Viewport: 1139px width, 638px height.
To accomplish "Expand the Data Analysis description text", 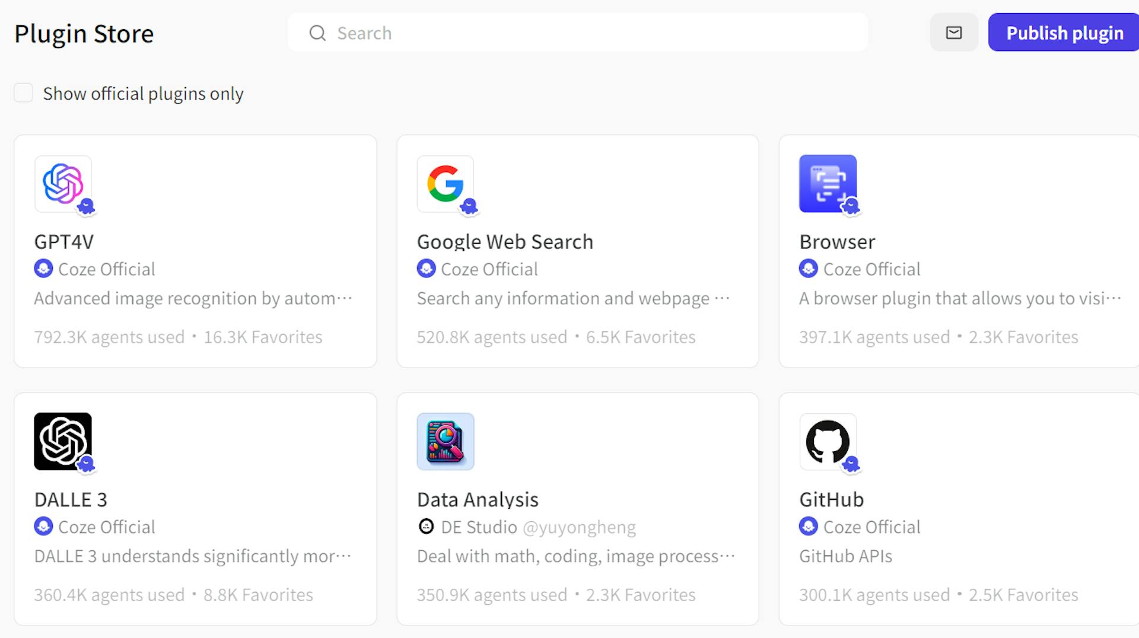I will coord(575,556).
